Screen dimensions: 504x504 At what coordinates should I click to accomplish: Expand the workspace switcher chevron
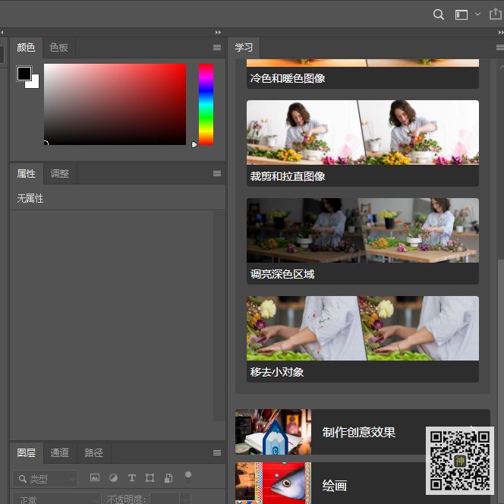pyautogui.click(x=478, y=14)
